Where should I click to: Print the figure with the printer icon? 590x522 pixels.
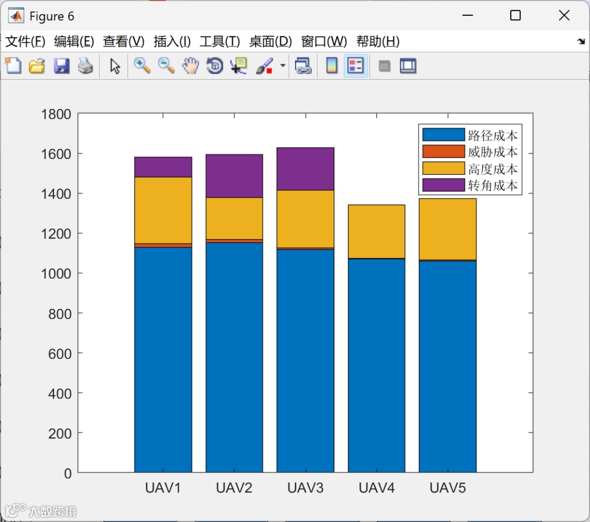coord(85,66)
